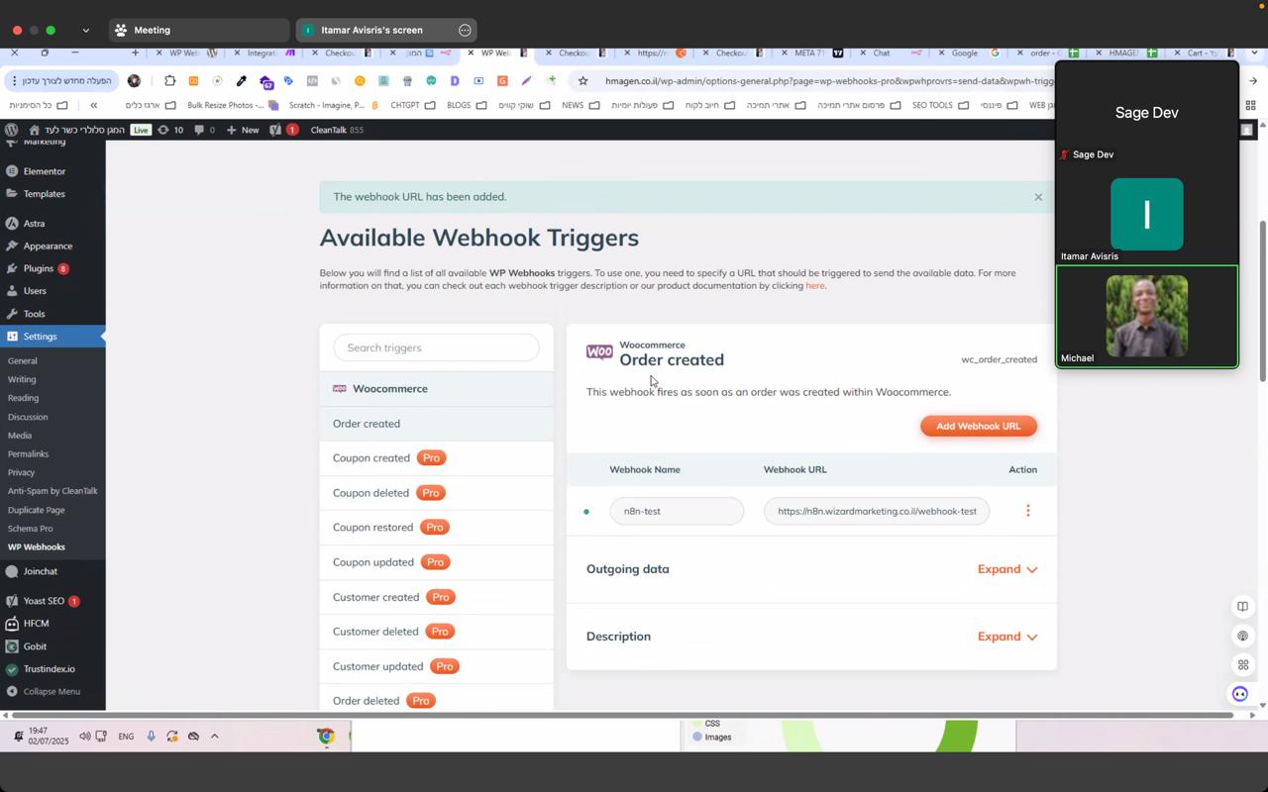Screen dimensions: 1268x792
Task: Click the page vertical scrollbar
Action: 1261,301
